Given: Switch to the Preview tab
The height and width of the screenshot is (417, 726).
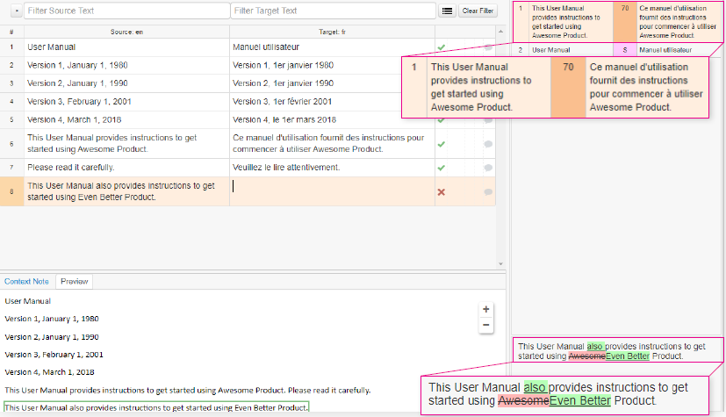Looking at the screenshot, I should coord(74,282).
